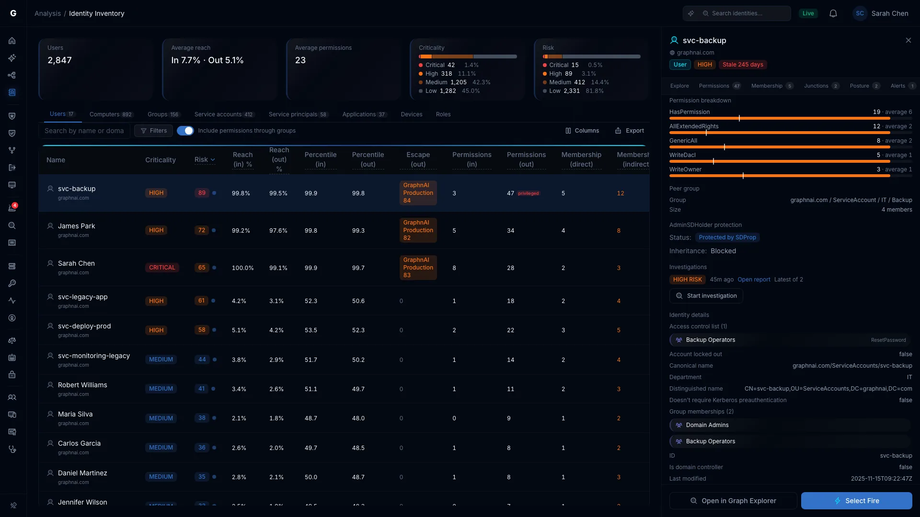
Task: Open Domain Admins group membership entry
Action: (x=791, y=425)
